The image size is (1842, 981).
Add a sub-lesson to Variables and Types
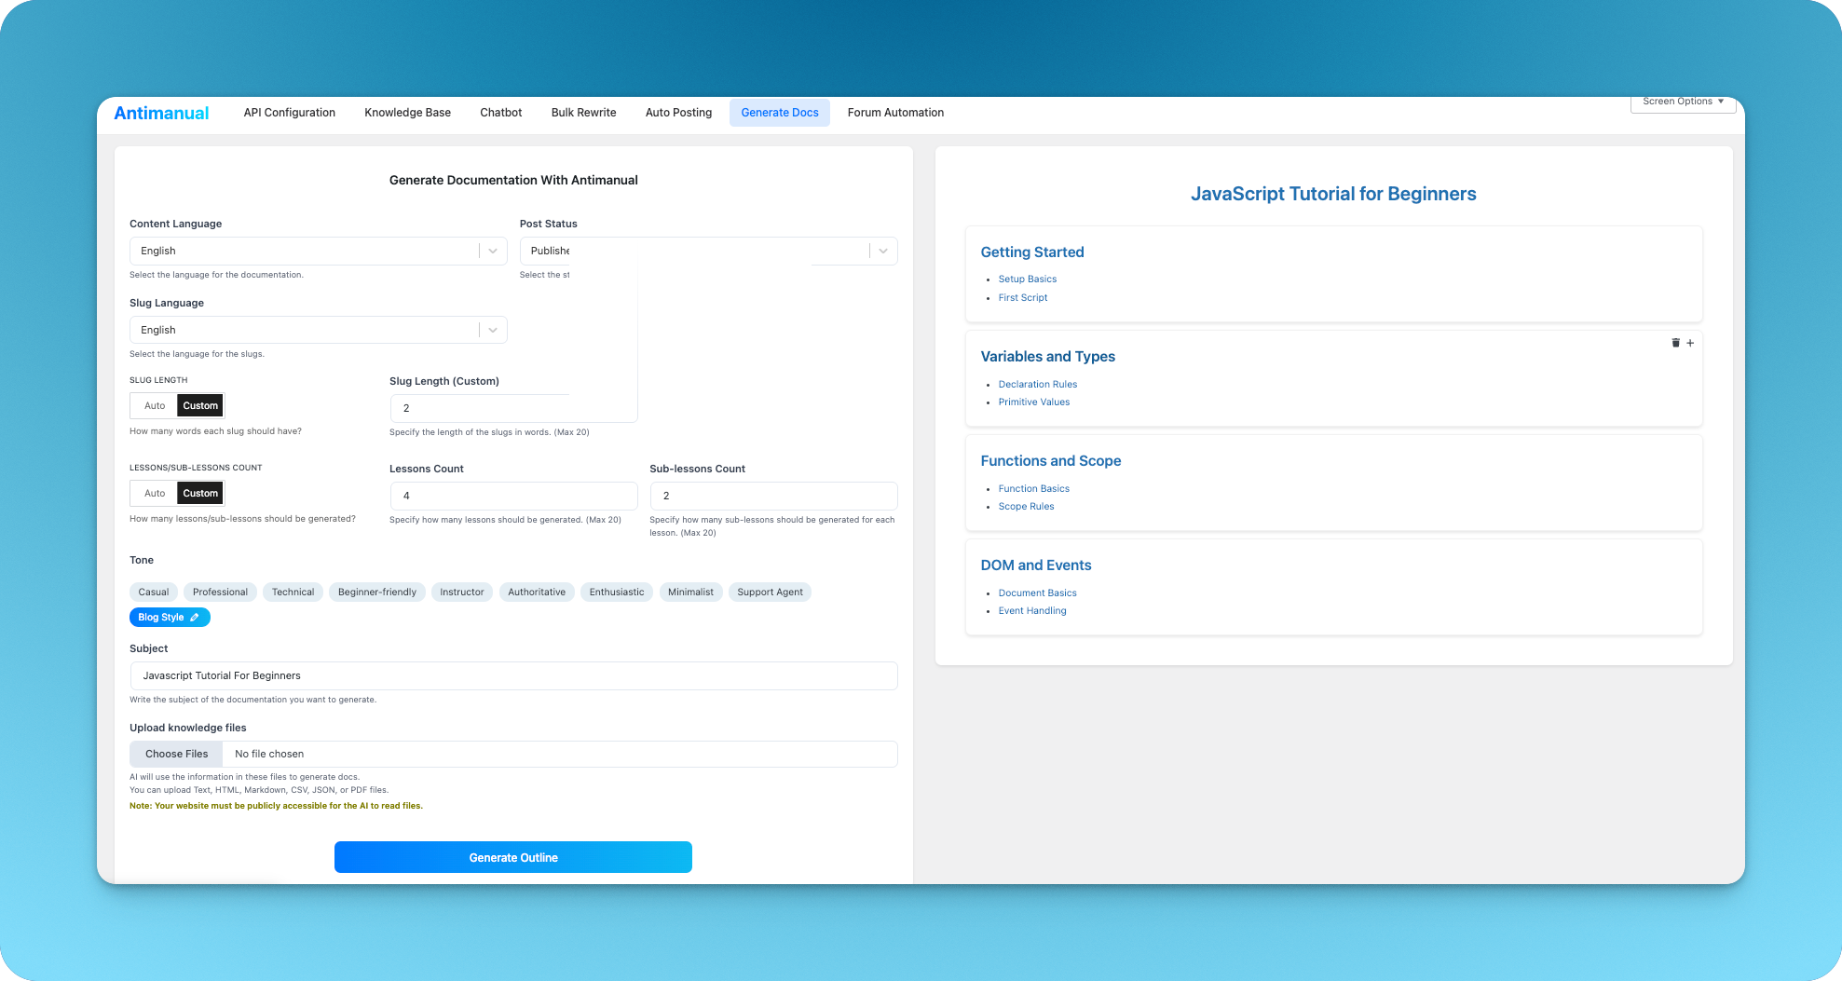(1690, 343)
